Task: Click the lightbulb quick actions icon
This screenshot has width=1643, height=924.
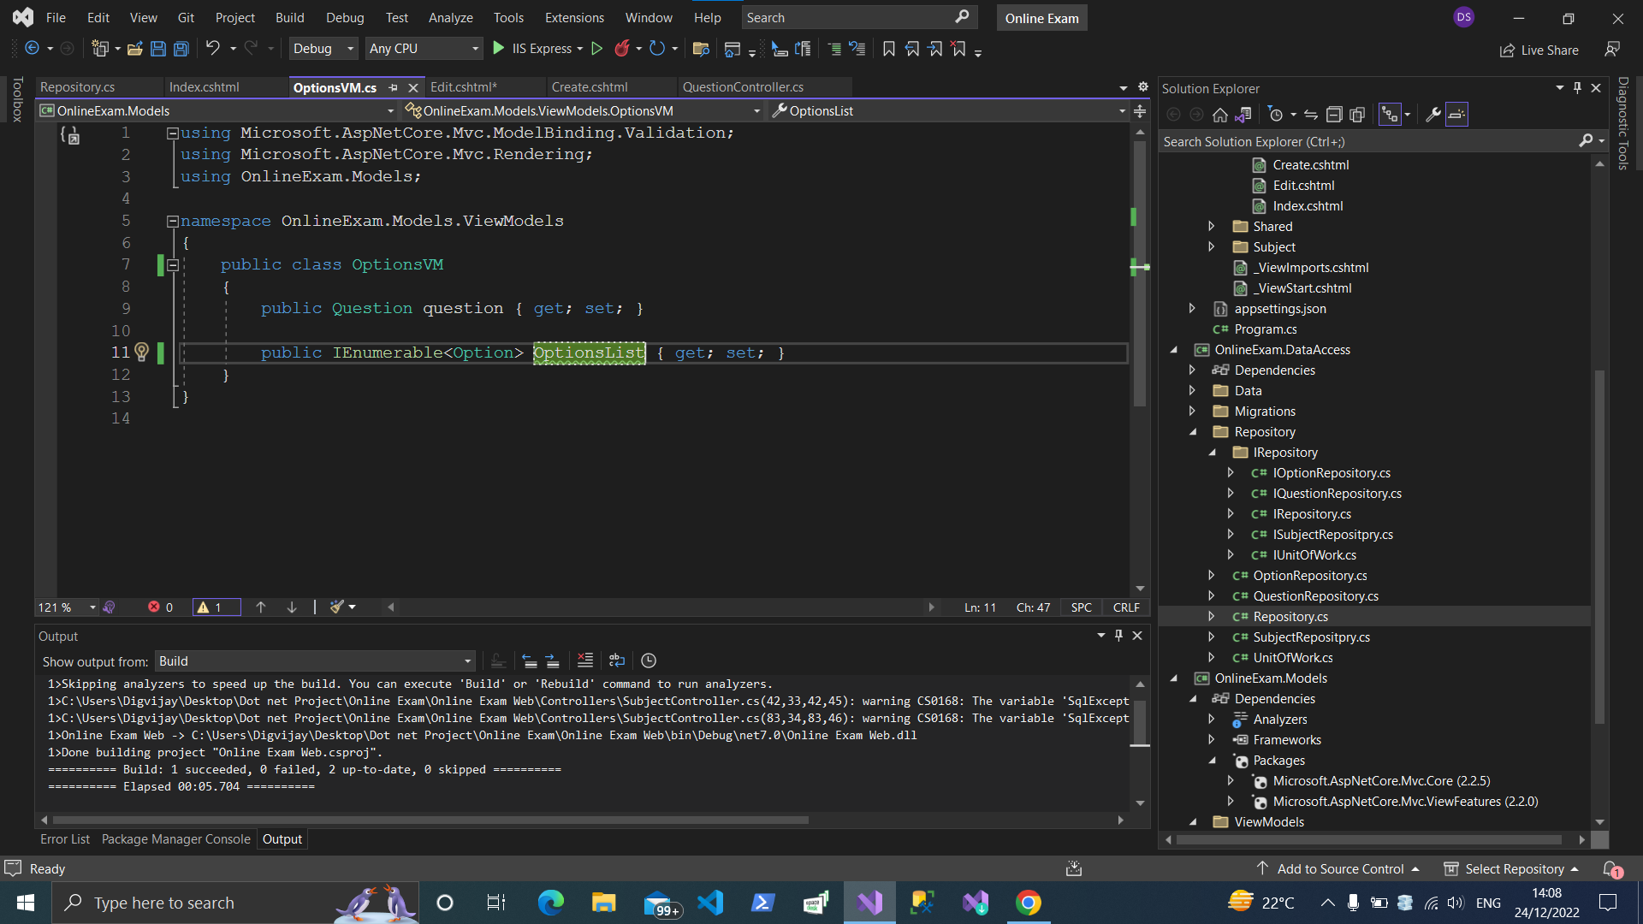Action: pyautogui.click(x=142, y=352)
